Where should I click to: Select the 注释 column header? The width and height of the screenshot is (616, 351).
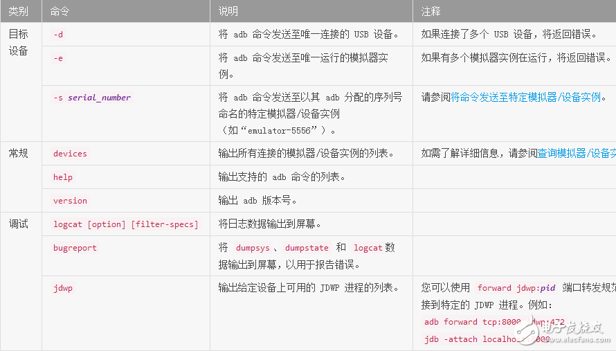(x=431, y=12)
